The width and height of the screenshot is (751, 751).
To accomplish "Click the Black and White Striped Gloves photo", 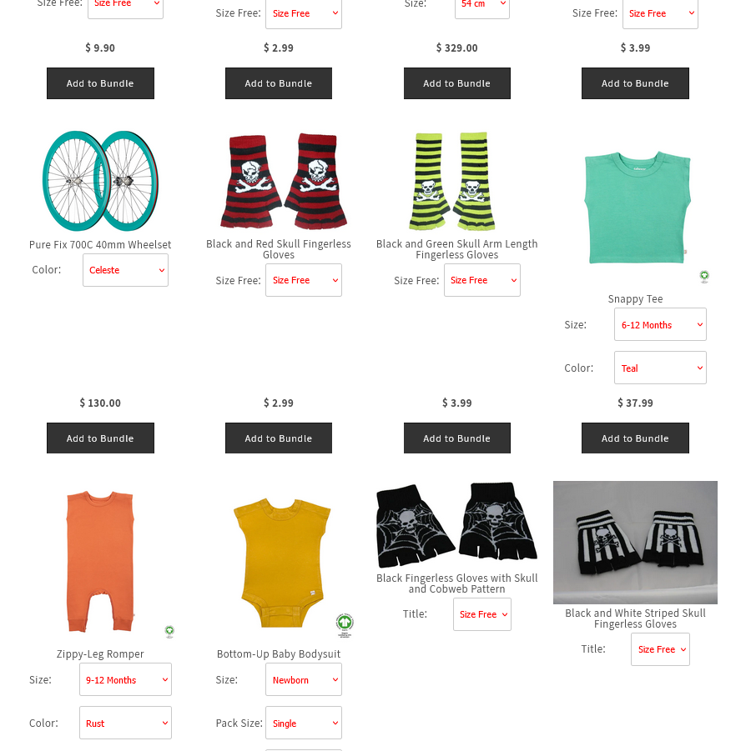I will [635, 542].
